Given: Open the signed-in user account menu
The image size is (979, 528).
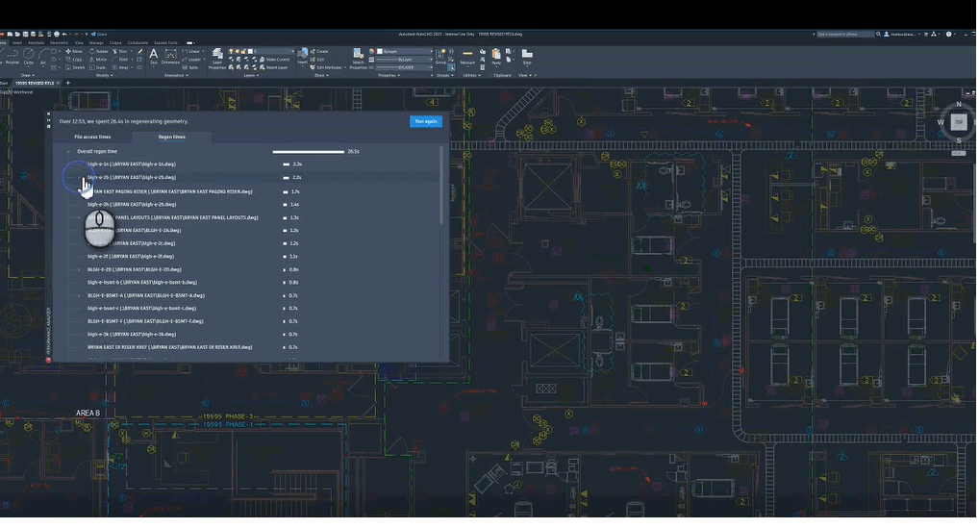Looking at the screenshot, I should pos(902,35).
